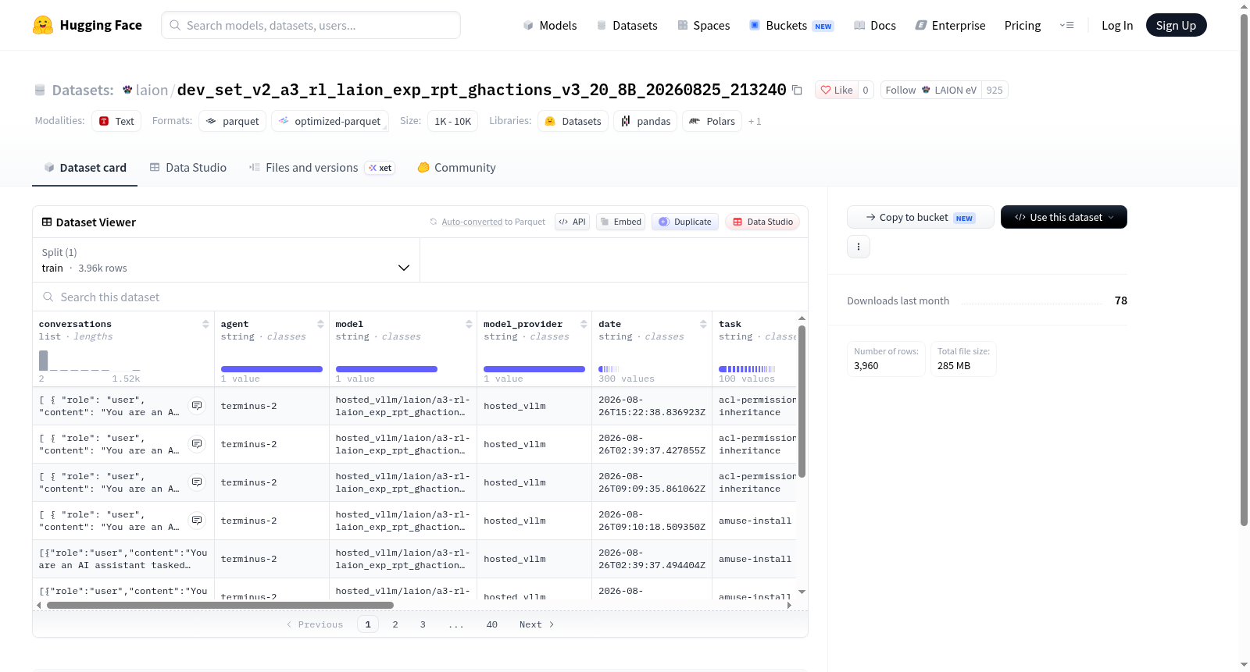
Task: Click the LAION organization avatar icon near the title
Action: [x=127, y=90]
